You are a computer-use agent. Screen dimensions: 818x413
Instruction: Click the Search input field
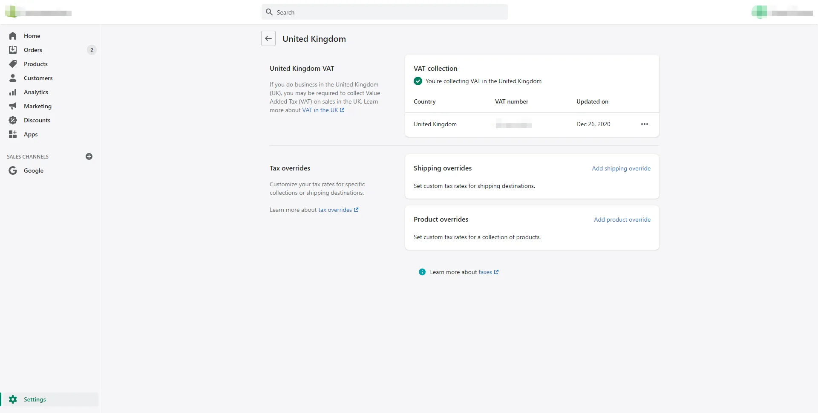pyautogui.click(x=384, y=12)
